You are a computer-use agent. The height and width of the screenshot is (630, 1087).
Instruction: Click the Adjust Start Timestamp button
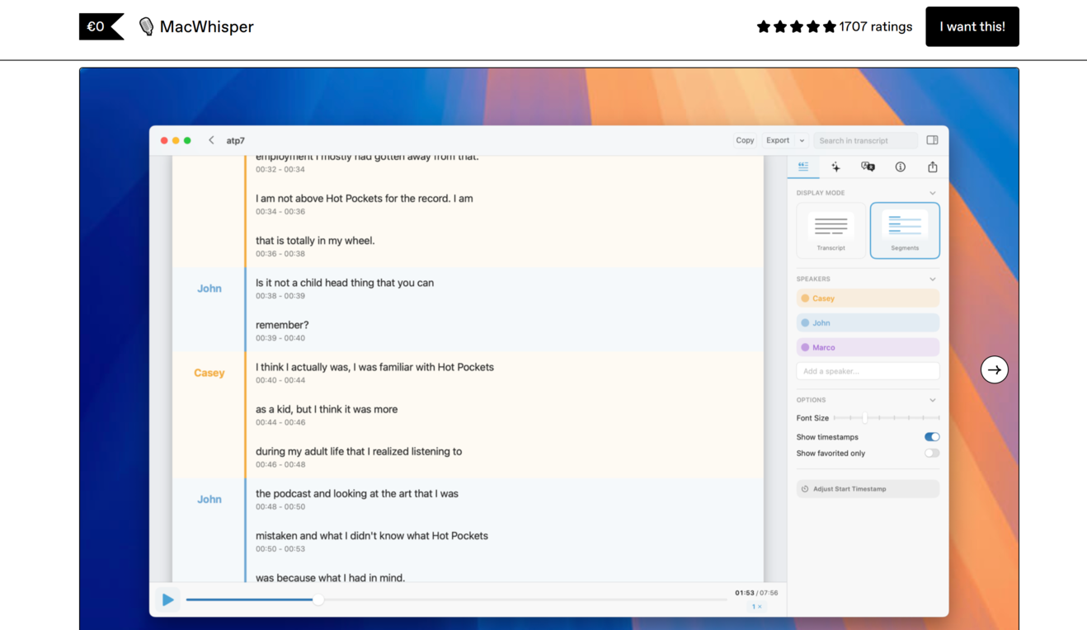[x=868, y=489]
